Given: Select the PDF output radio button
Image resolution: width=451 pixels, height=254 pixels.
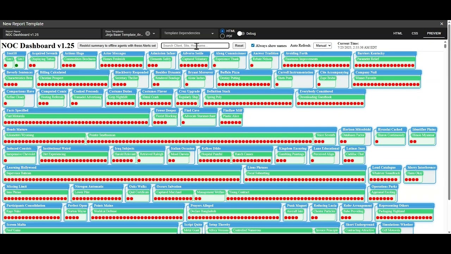Looking at the screenshot, I should pyautogui.click(x=222, y=36).
